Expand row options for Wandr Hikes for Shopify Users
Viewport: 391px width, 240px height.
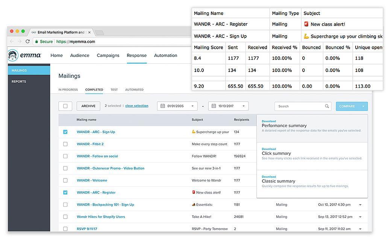point(360,217)
